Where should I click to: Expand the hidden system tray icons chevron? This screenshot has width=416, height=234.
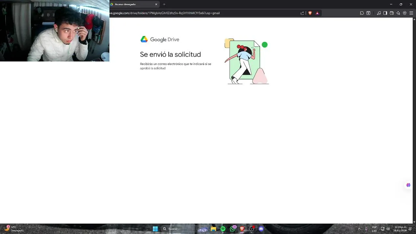coord(359,229)
